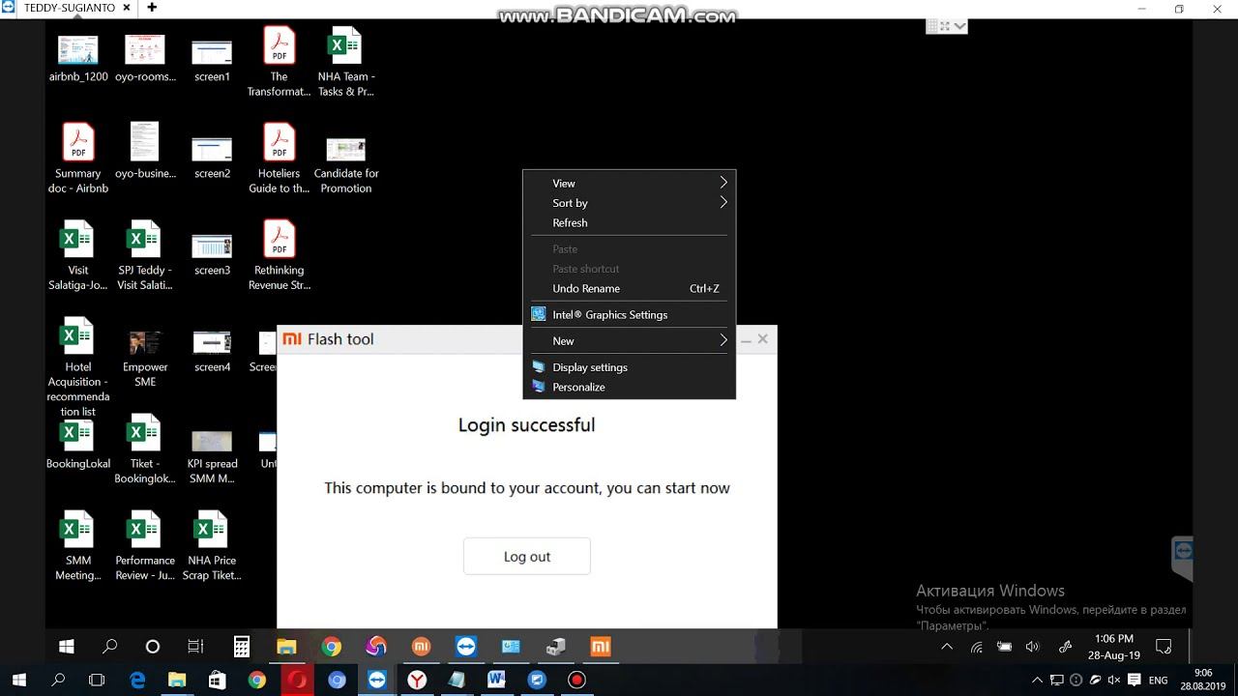Open Display settings from context menu
The image size is (1238, 696).
pos(629,367)
